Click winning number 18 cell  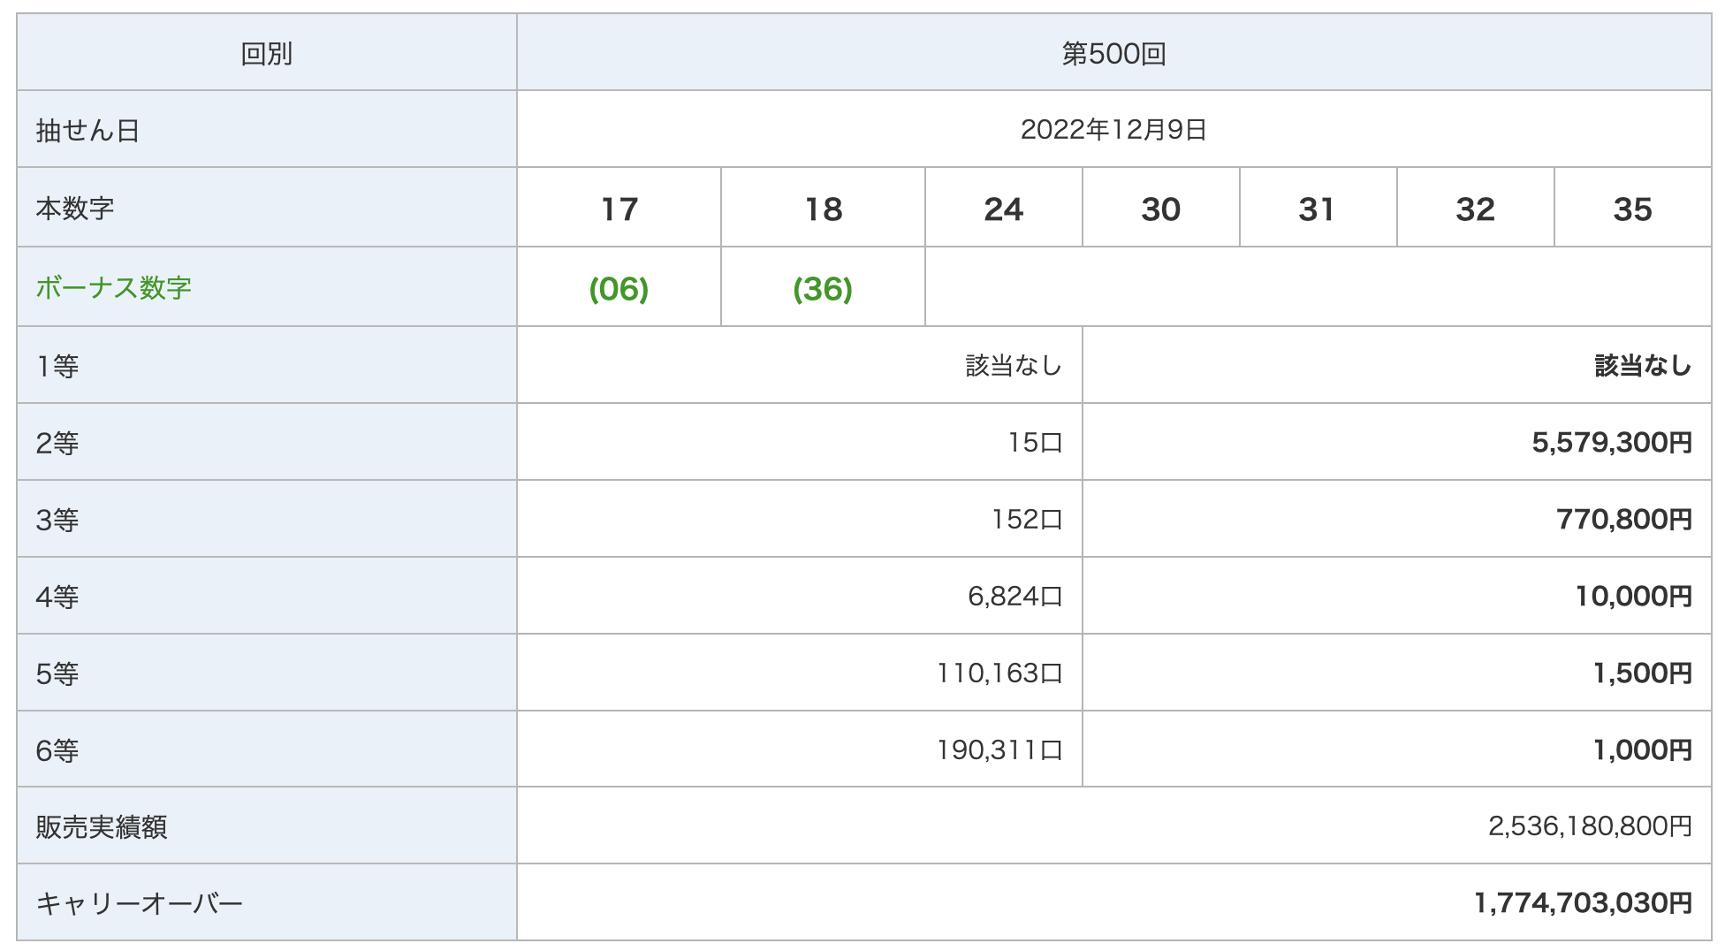click(823, 208)
